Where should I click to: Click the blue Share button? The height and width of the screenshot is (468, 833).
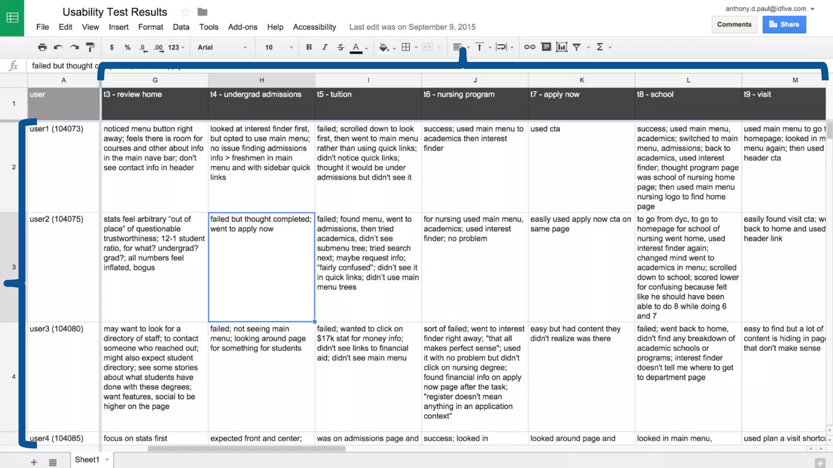coord(784,24)
